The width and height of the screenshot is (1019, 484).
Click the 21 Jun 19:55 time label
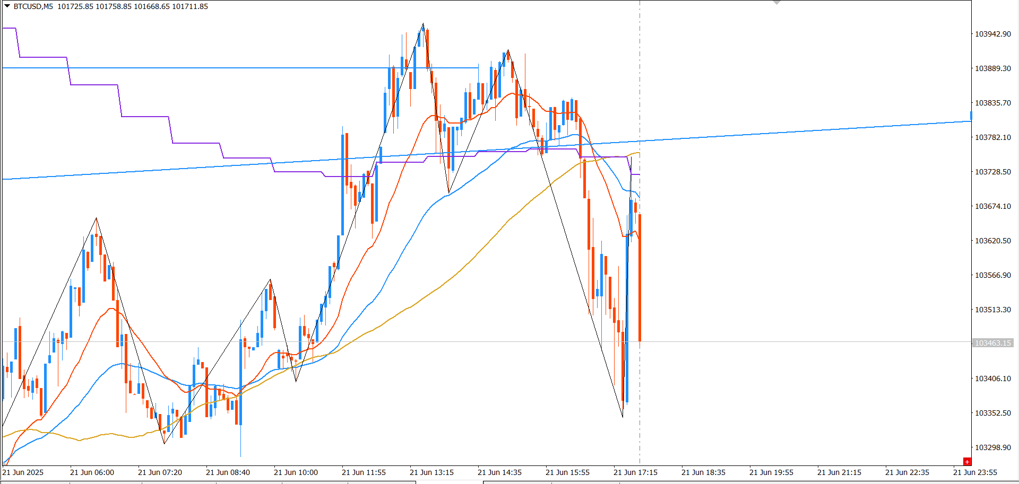pos(771,472)
